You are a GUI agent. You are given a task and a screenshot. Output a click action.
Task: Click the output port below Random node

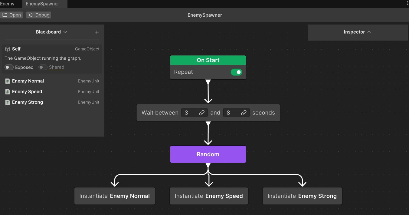coord(208,165)
